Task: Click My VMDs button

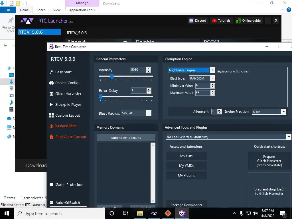Action: point(186,166)
